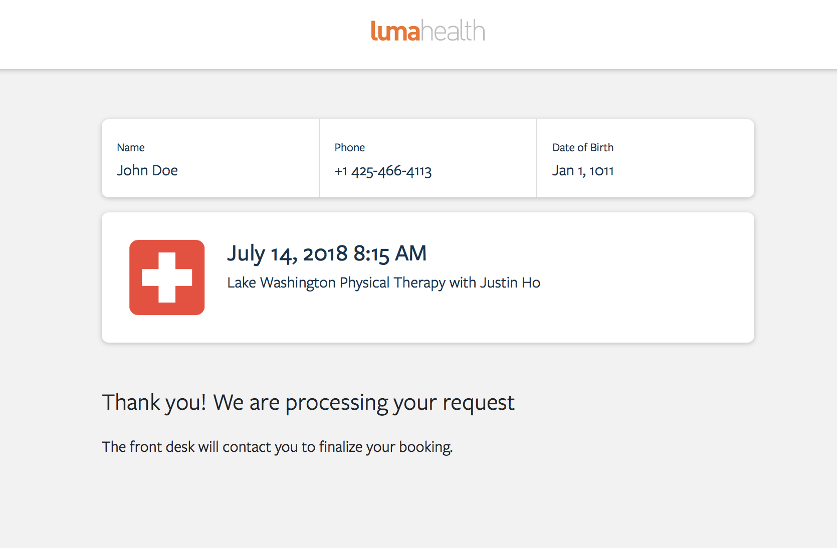Screen dimensions: 837x548
Task: Click the red medical cross icon
Action: pos(167,278)
